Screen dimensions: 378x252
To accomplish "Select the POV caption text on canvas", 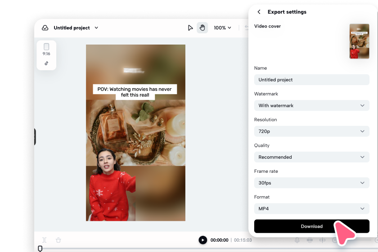I will coord(135,92).
